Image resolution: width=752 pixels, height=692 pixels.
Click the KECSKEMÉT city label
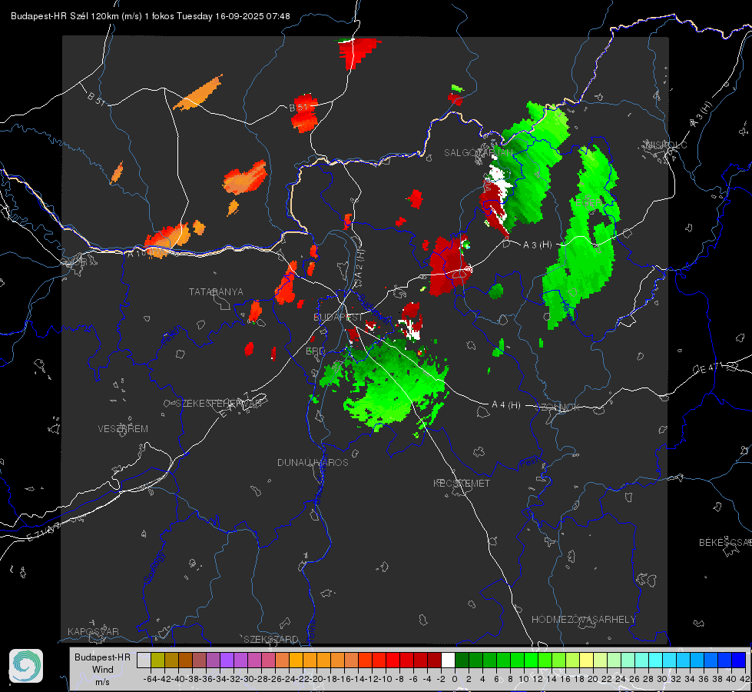462,483
